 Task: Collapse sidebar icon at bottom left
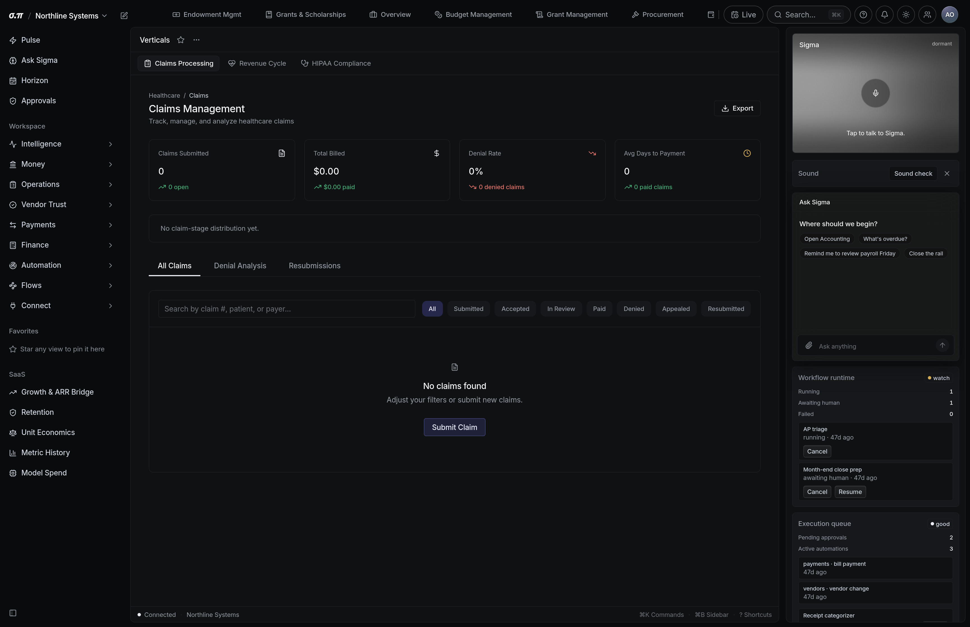(13, 613)
